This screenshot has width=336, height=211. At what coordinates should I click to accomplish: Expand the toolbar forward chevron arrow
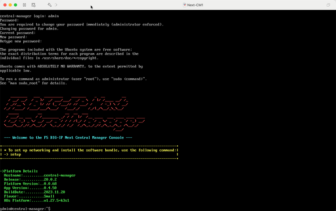(x=56, y=5)
